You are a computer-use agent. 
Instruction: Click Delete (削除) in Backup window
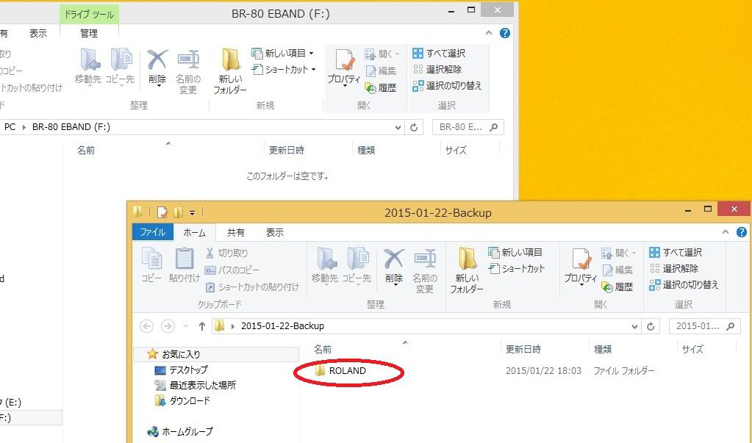click(394, 266)
